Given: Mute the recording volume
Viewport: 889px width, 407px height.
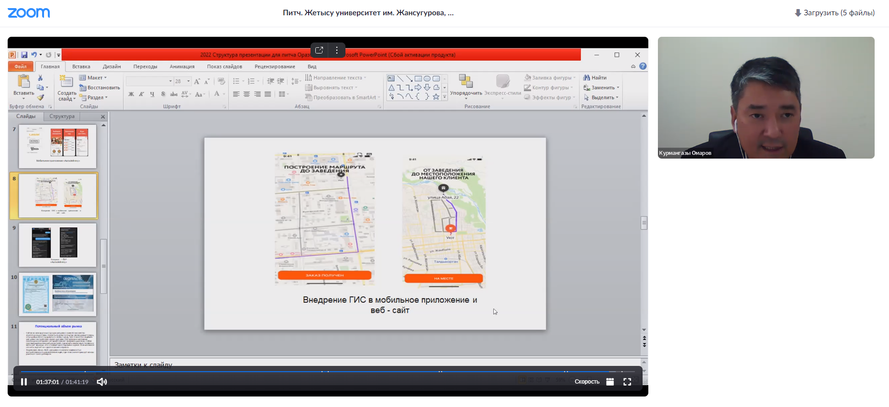Looking at the screenshot, I should click(101, 382).
